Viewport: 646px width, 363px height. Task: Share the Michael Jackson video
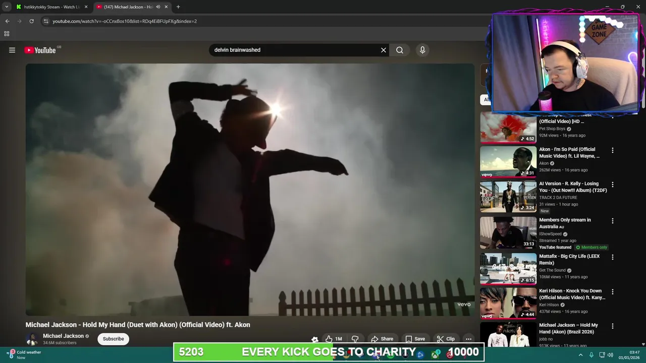[x=382, y=339]
